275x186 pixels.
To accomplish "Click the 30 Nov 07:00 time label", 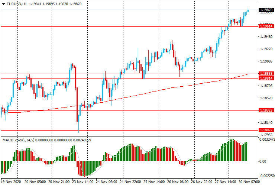I will pos(249,182).
